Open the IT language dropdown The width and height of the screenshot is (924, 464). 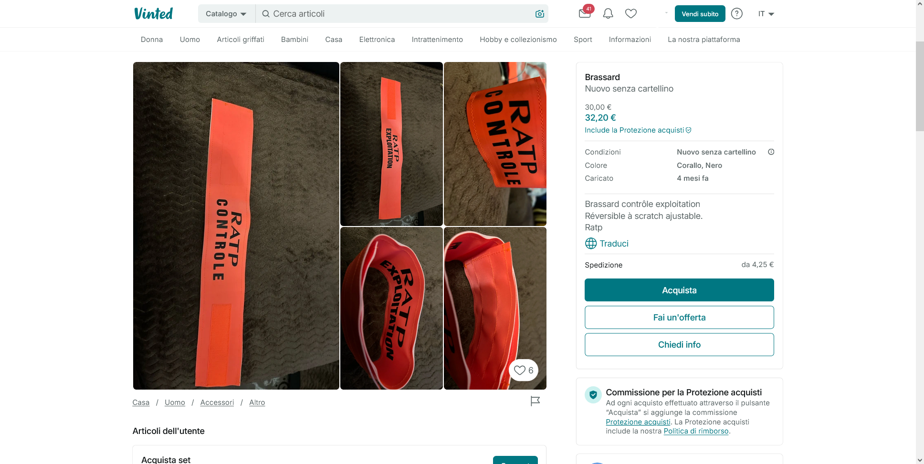[766, 14]
